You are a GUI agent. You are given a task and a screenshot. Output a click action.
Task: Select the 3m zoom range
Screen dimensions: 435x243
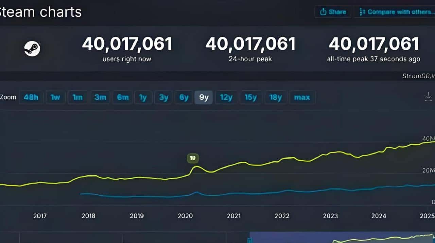coord(100,97)
